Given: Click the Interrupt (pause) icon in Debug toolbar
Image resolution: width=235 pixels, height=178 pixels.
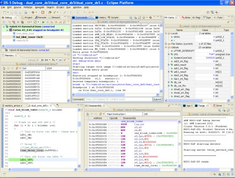Looking at the screenshot, I should (x=47, y=22).
